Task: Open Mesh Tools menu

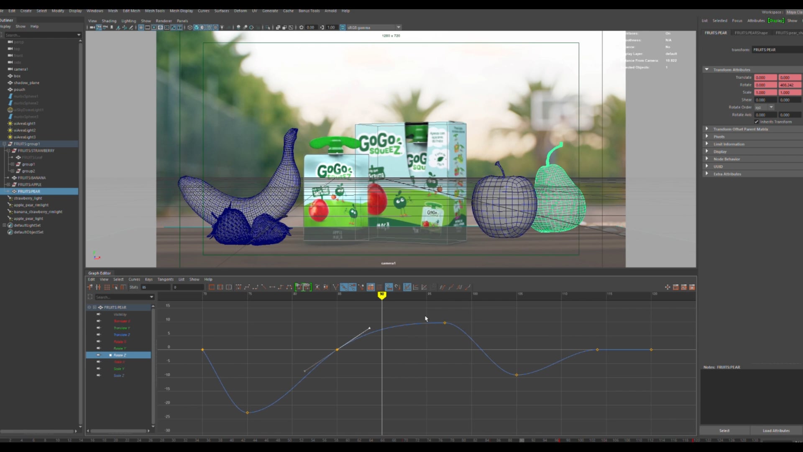Action: pyautogui.click(x=155, y=11)
